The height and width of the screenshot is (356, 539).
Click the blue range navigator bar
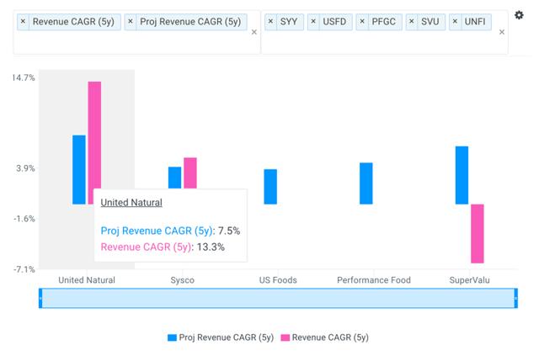pos(278,298)
